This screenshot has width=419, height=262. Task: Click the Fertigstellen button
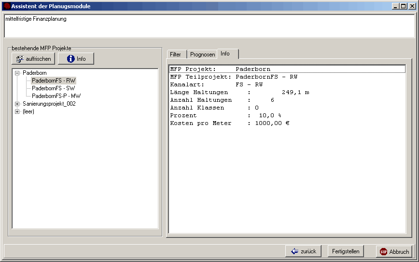[x=346, y=251]
